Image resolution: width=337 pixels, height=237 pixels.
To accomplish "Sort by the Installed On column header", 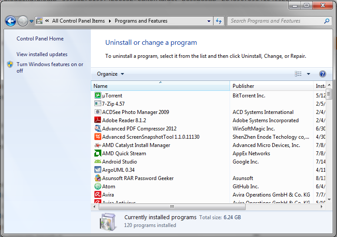I will [320, 86].
